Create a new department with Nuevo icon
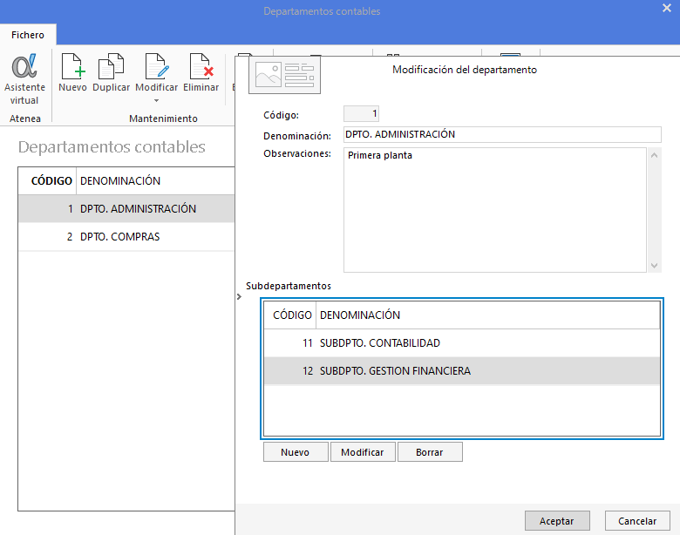The width and height of the screenshot is (680, 535). click(72, 72)
